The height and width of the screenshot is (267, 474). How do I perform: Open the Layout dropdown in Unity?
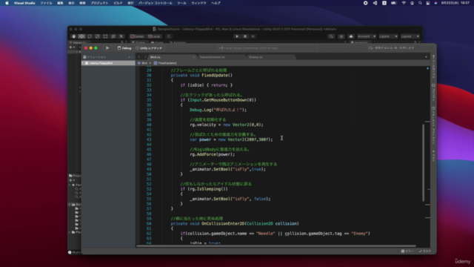[410, 36]
